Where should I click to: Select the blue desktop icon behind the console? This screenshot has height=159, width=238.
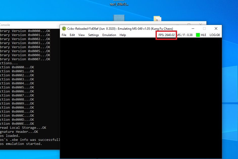119,18
